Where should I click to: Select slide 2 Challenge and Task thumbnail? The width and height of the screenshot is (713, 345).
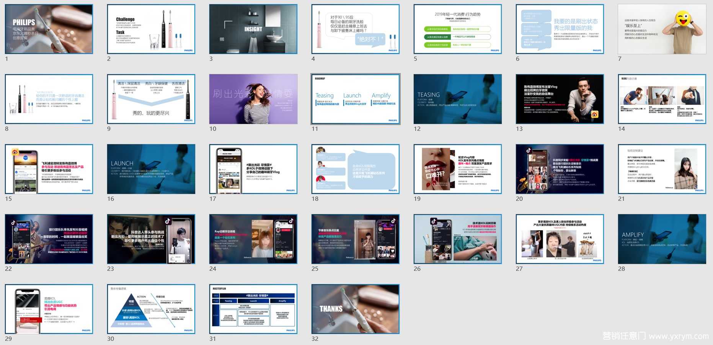[x=151, y=29]
